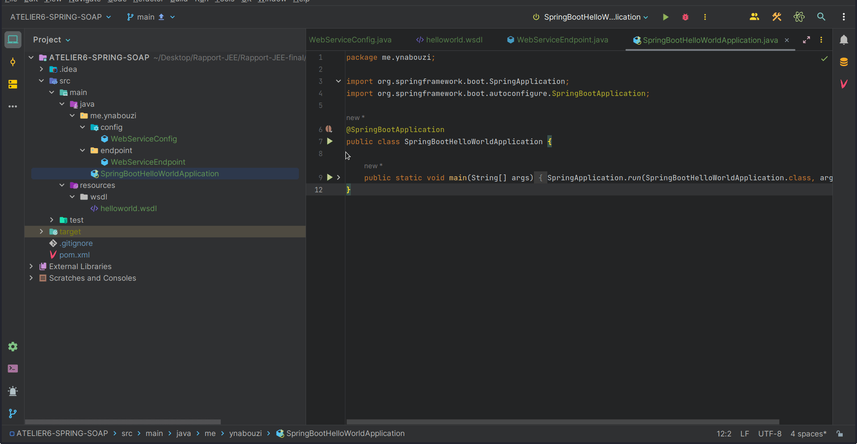This screenshot has width=857, height=444.
Task: Toggle read-only lock icon in status bar
Action: click(840, 434)
